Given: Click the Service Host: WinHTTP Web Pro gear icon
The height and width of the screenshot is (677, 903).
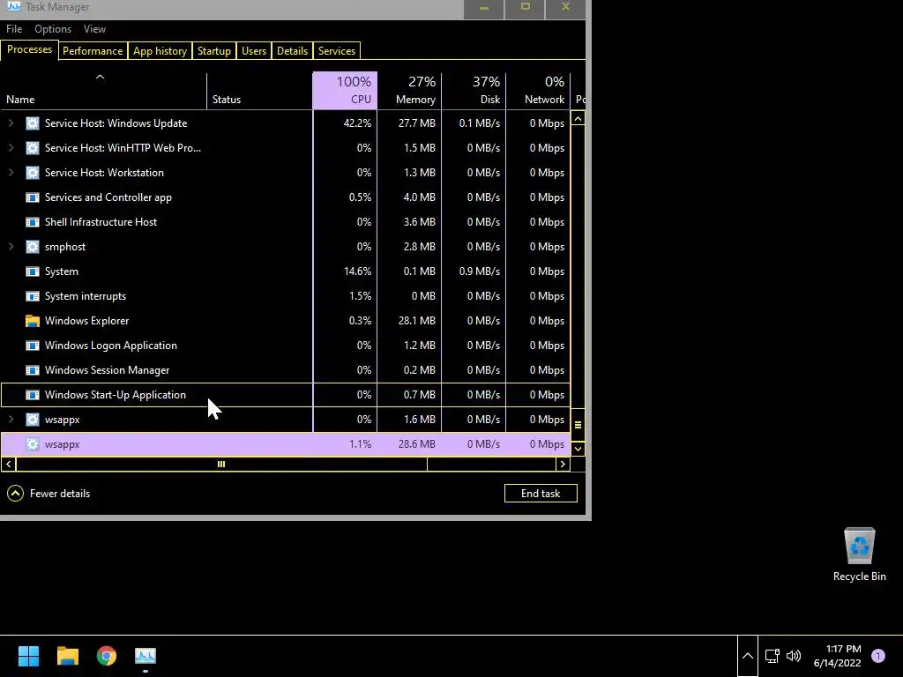Looking at the screenshot, I should 33,148.
